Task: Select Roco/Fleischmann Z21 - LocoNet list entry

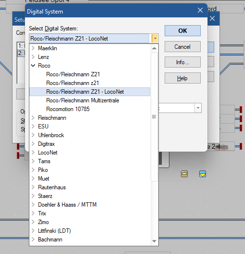Action: pos(90,92)
